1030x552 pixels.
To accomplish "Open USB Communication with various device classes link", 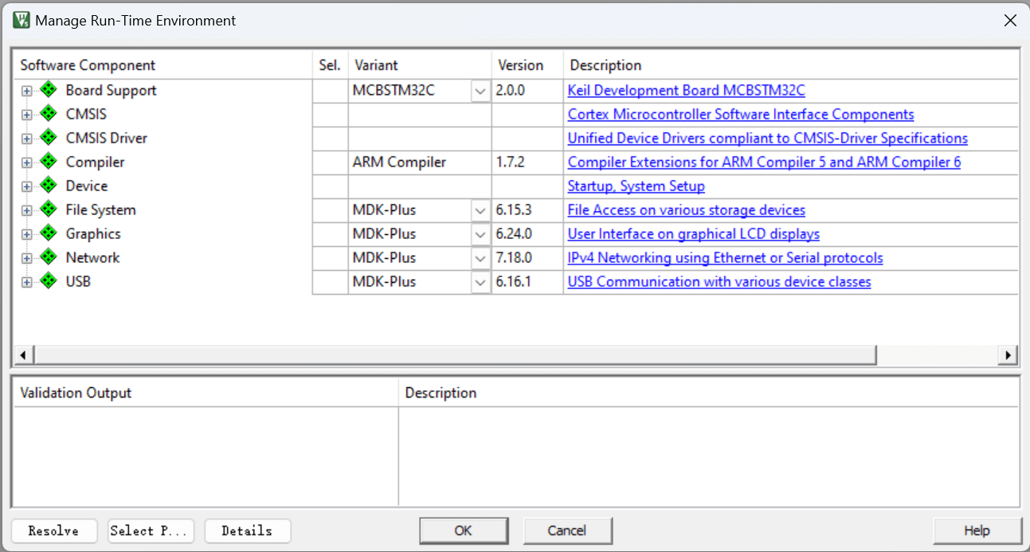I will (719, 282).
